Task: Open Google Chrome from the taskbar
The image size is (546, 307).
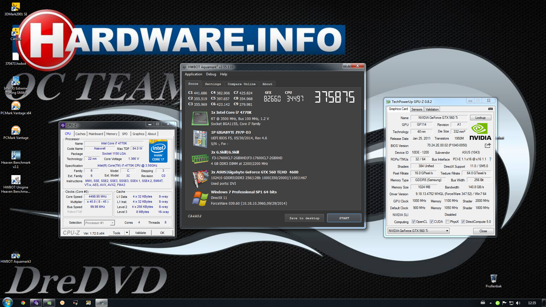Action: pyautogui.click(x=23, y=303)
